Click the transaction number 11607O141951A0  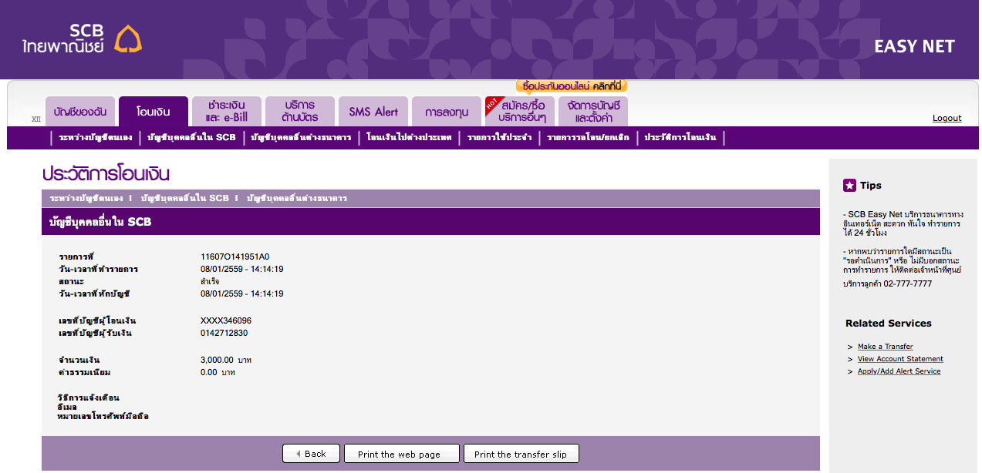point(235,257)
